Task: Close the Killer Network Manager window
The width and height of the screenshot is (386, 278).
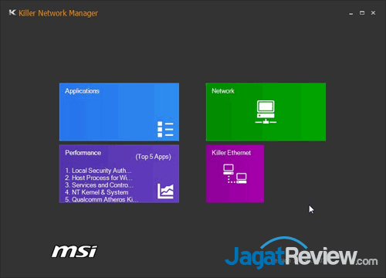Action: 373,12
